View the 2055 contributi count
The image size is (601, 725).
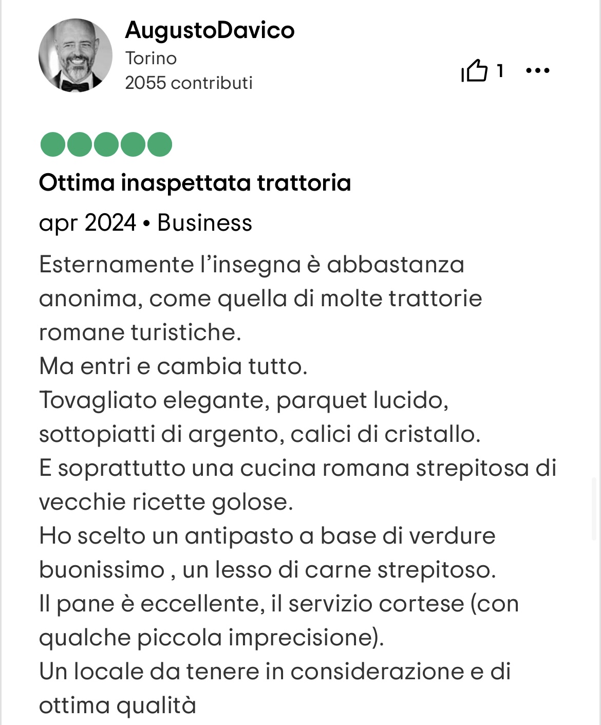click(x=189, y=83)
